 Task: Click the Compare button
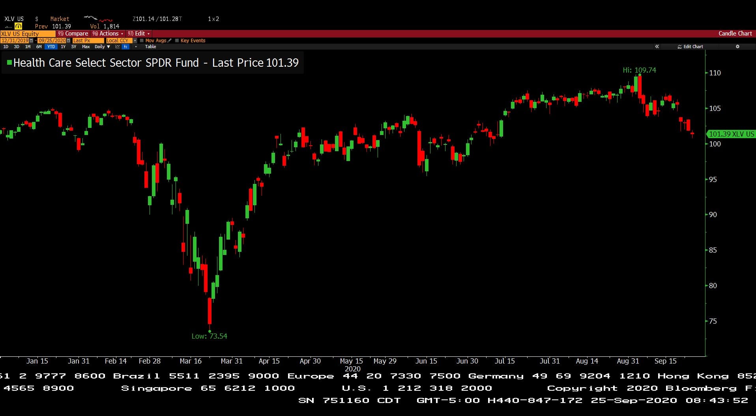tap(73, 34)
